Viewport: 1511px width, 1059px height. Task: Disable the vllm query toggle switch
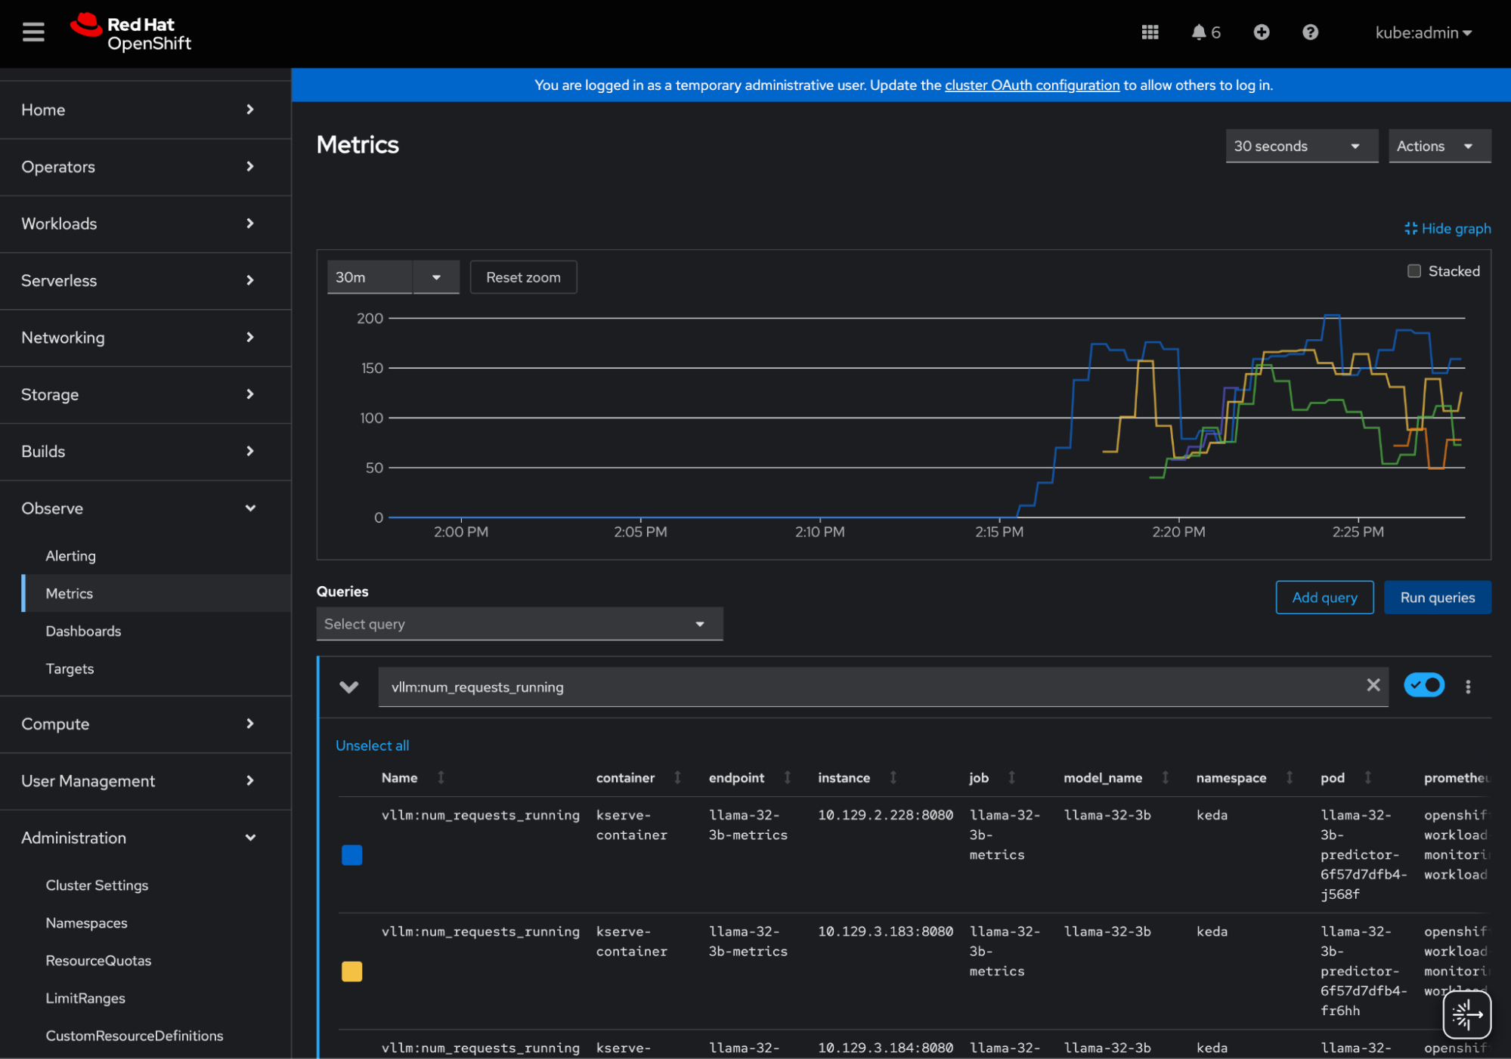click(x=1423, y=685)
